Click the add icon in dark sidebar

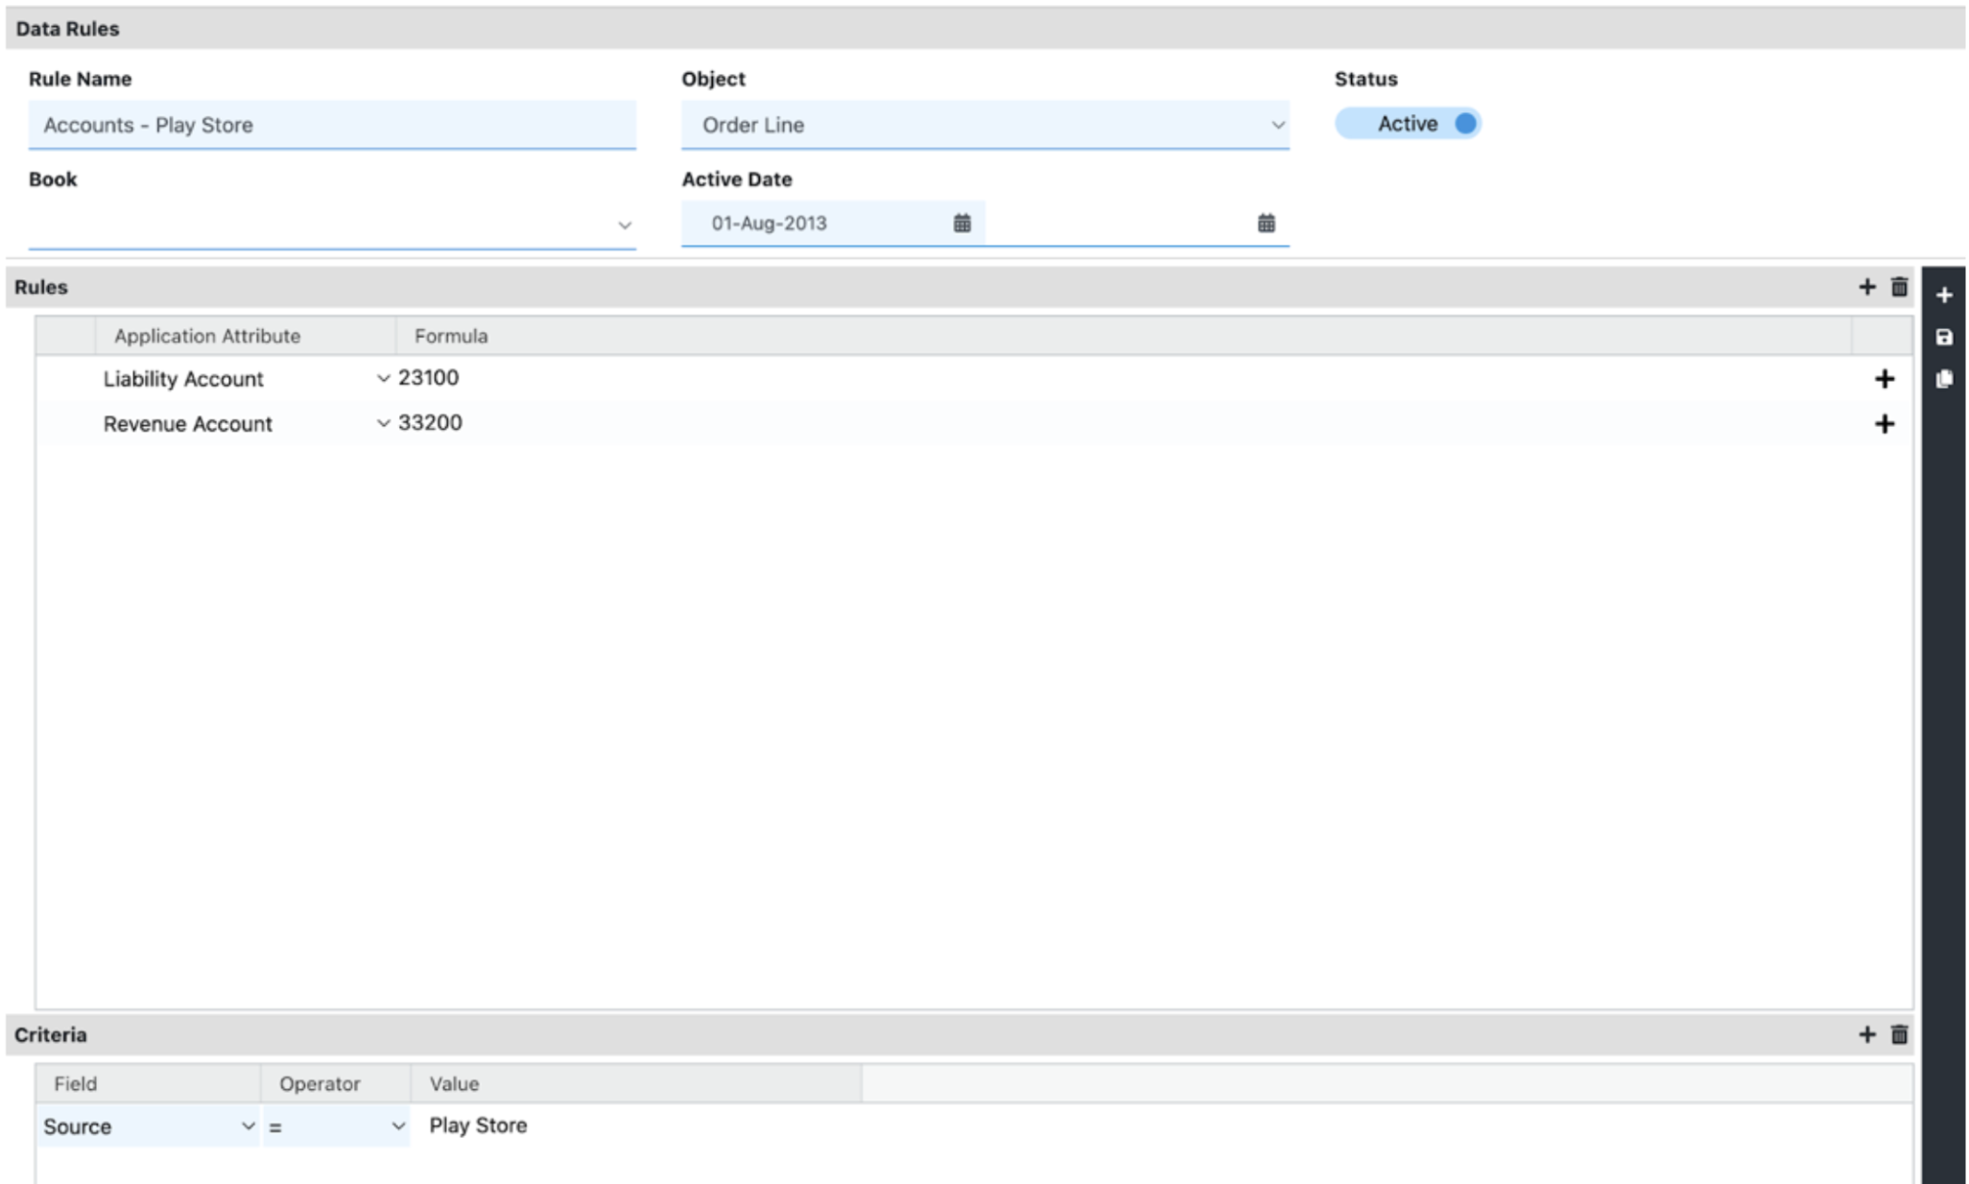coord(1944,296)
